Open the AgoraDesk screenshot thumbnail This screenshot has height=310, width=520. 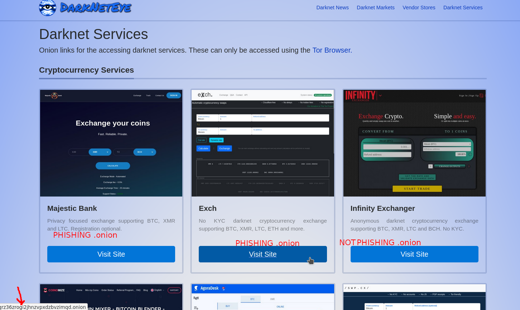click(x=263, y=297)
